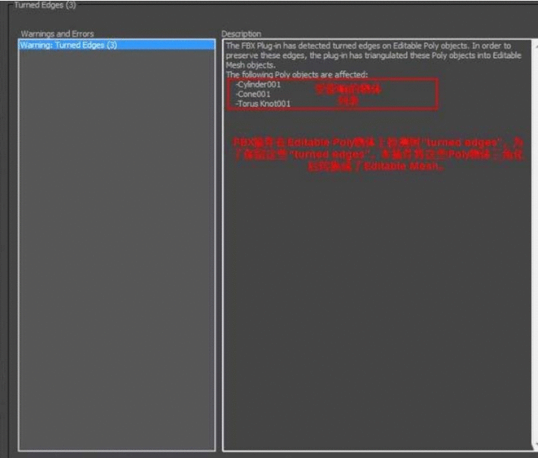
Task: Click the 'Description' label
Action: point(241,33)
